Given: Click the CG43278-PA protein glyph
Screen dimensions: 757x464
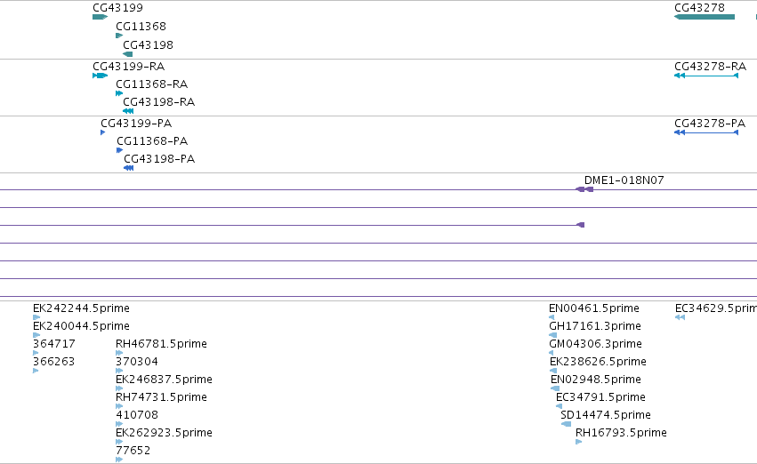Looking at the screenshot, I should 706,132.
